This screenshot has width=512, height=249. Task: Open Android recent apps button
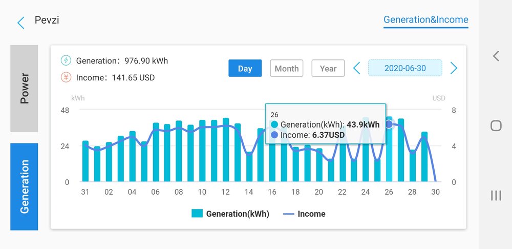pyautogui.click(x=496, y=195)
